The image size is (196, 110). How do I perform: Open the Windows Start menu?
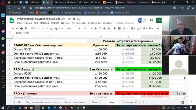tap(3, 108)
